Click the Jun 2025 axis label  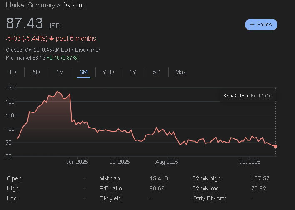click(77, 162)
